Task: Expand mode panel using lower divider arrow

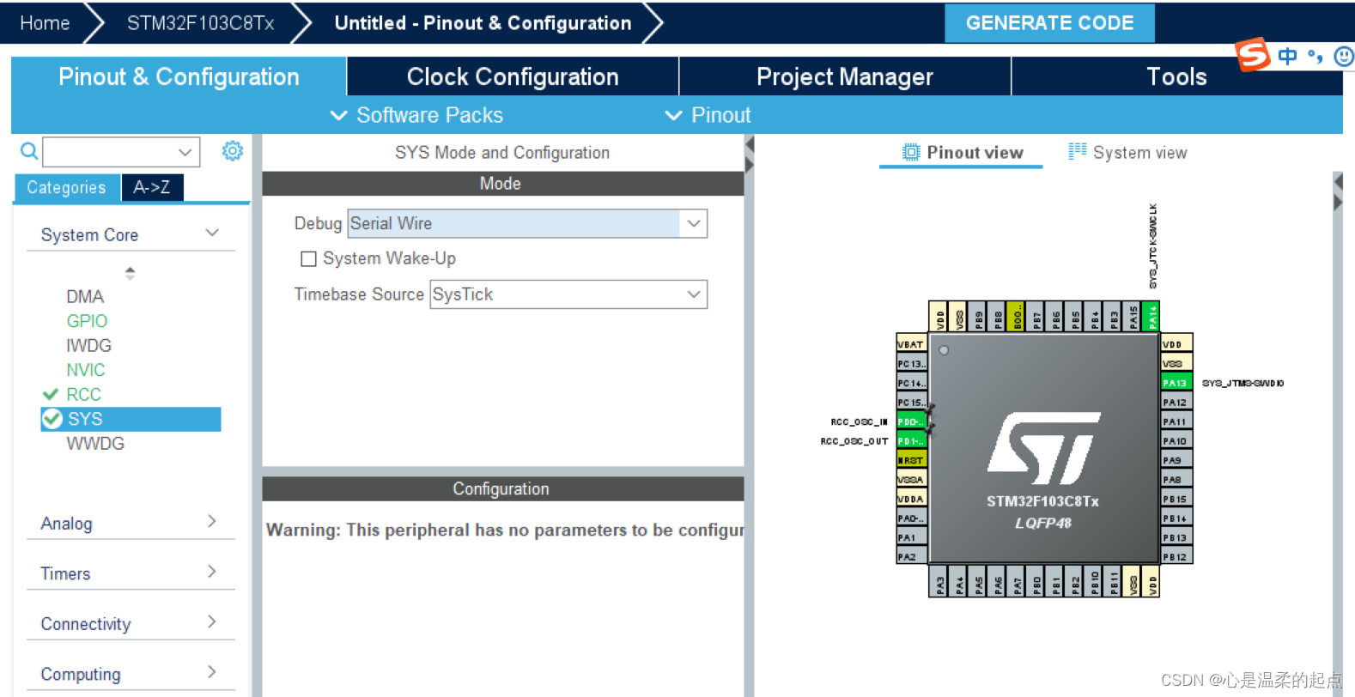Action: coord(749,165)
